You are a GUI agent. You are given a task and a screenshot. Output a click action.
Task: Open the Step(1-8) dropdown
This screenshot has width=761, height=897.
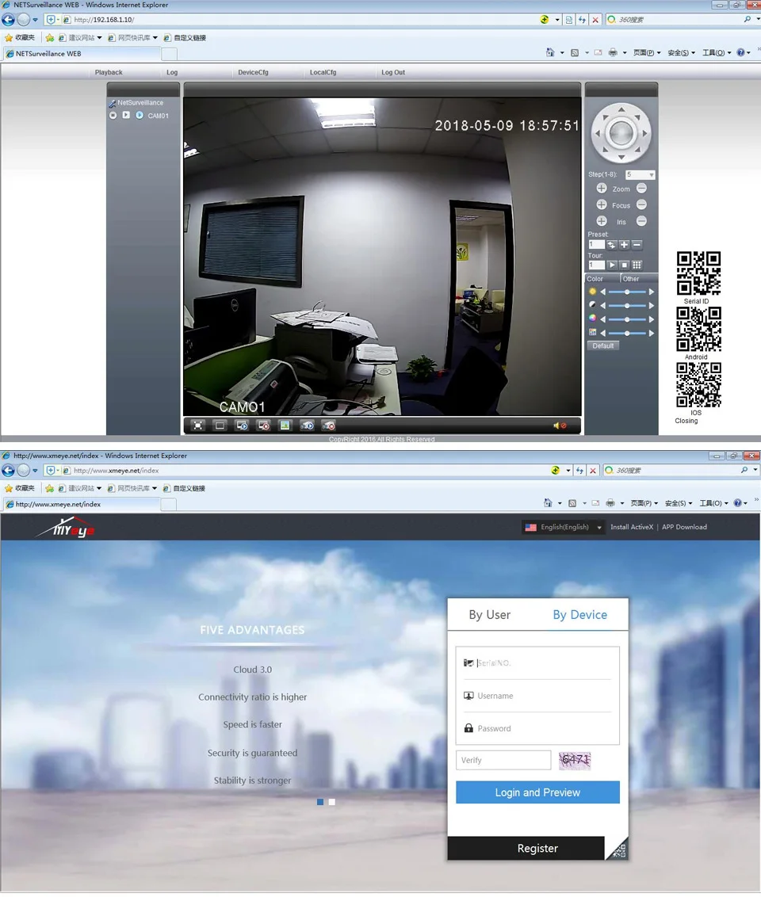click(x=641, y=174)
